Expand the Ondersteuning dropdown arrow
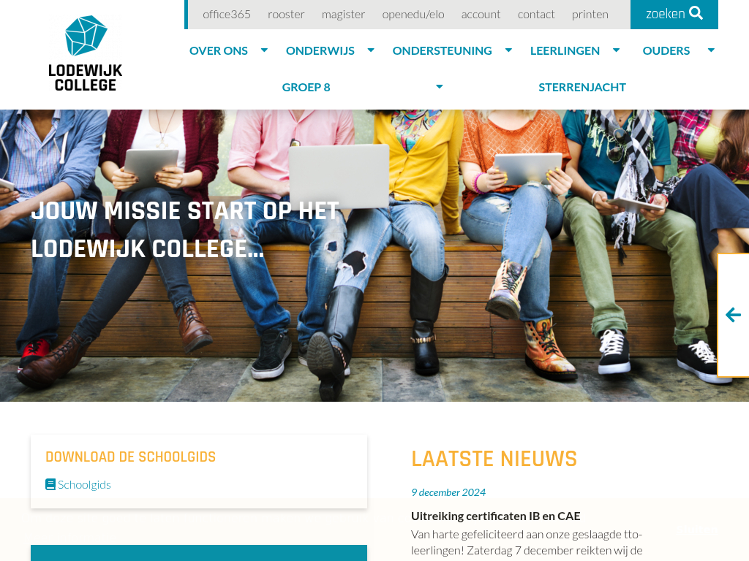Viewport: 749px width, 561px height. [509, 50]
